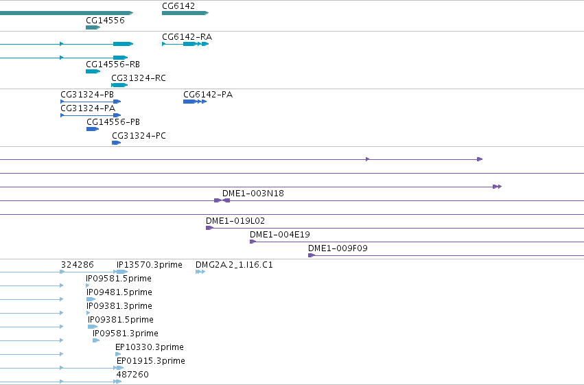The height and width of the screenshot is (385, 584).
Task: Select the CG31324-PC protein label
Action: pos(139,136)
